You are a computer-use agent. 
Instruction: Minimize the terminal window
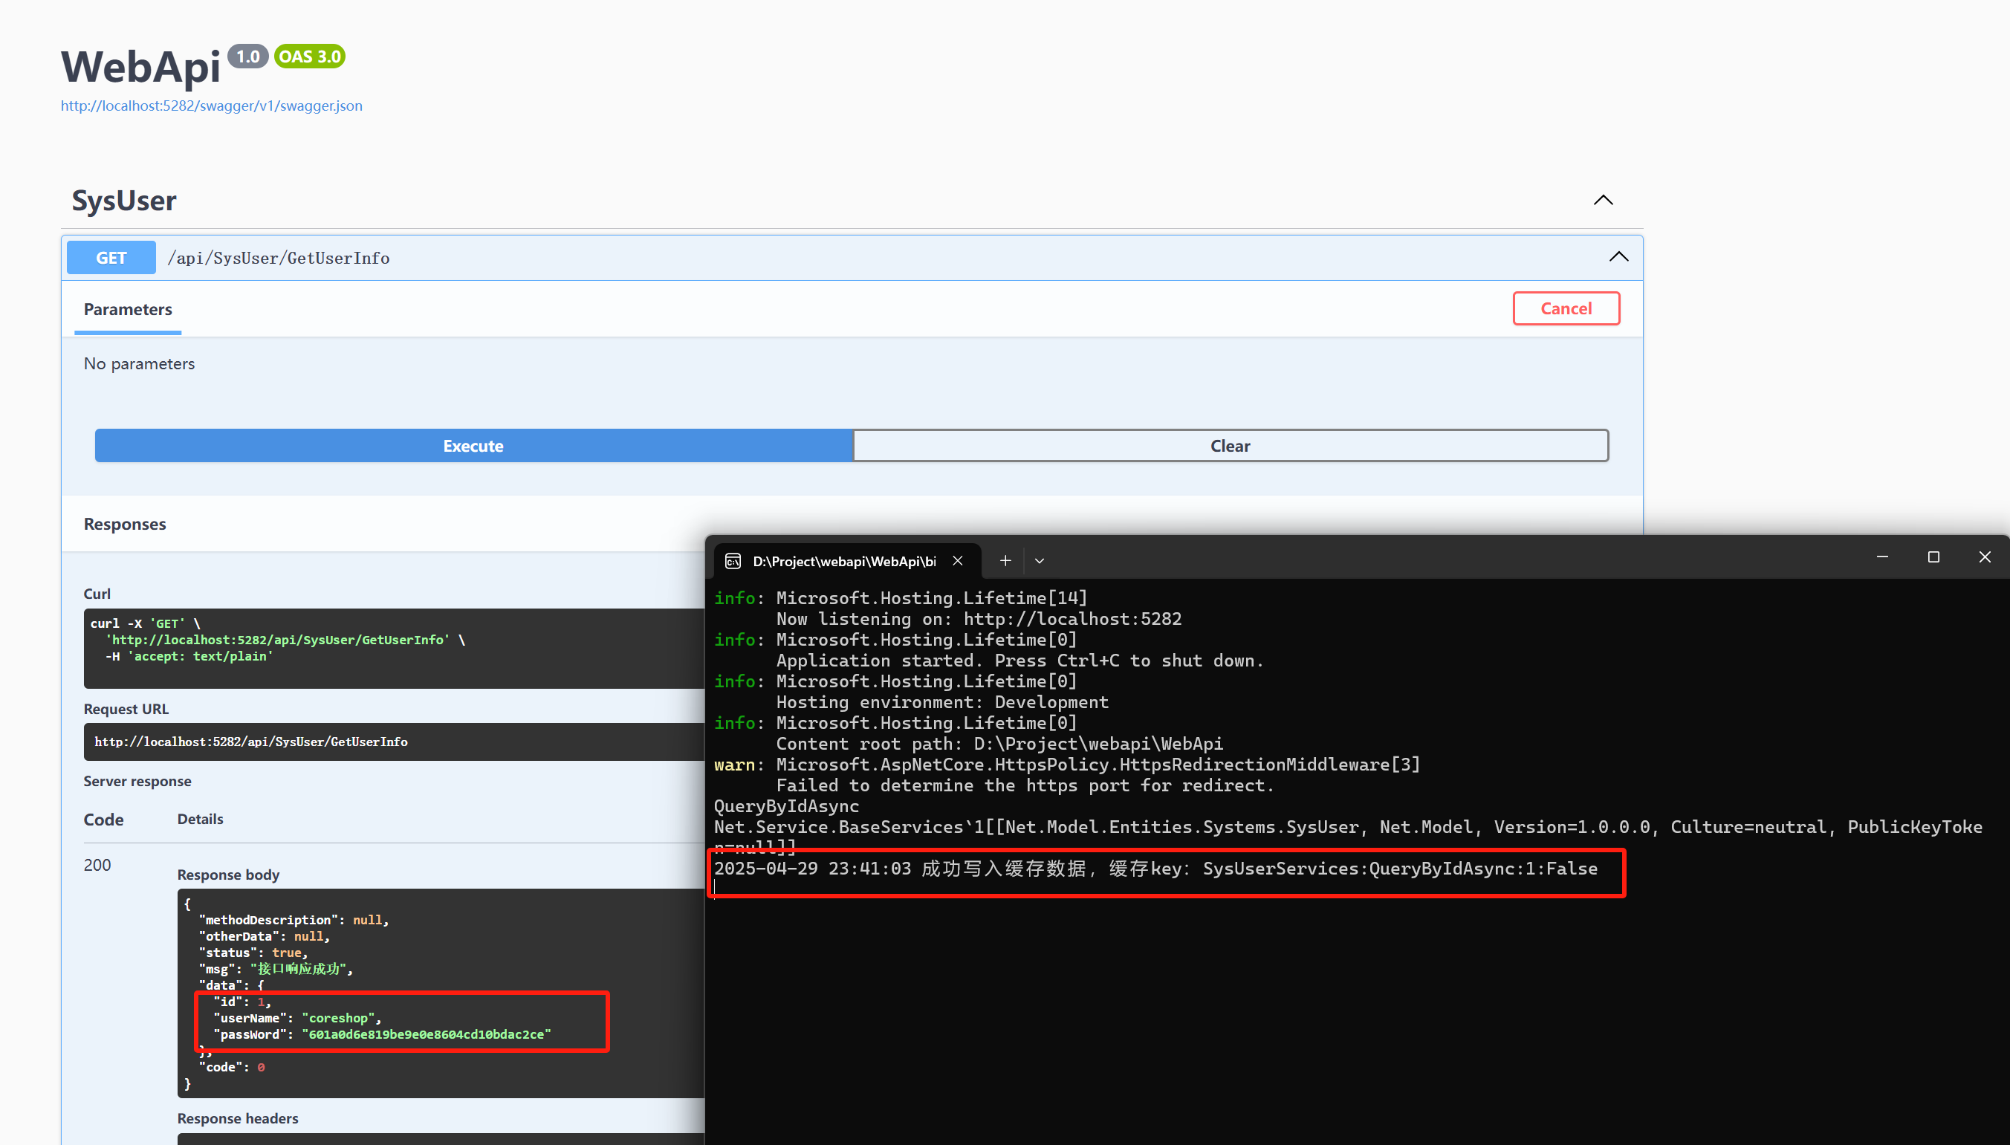pyautogui.click(x=1883, y=557)
